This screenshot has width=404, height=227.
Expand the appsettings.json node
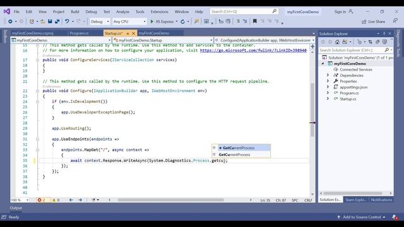click(x=328, y=87)
